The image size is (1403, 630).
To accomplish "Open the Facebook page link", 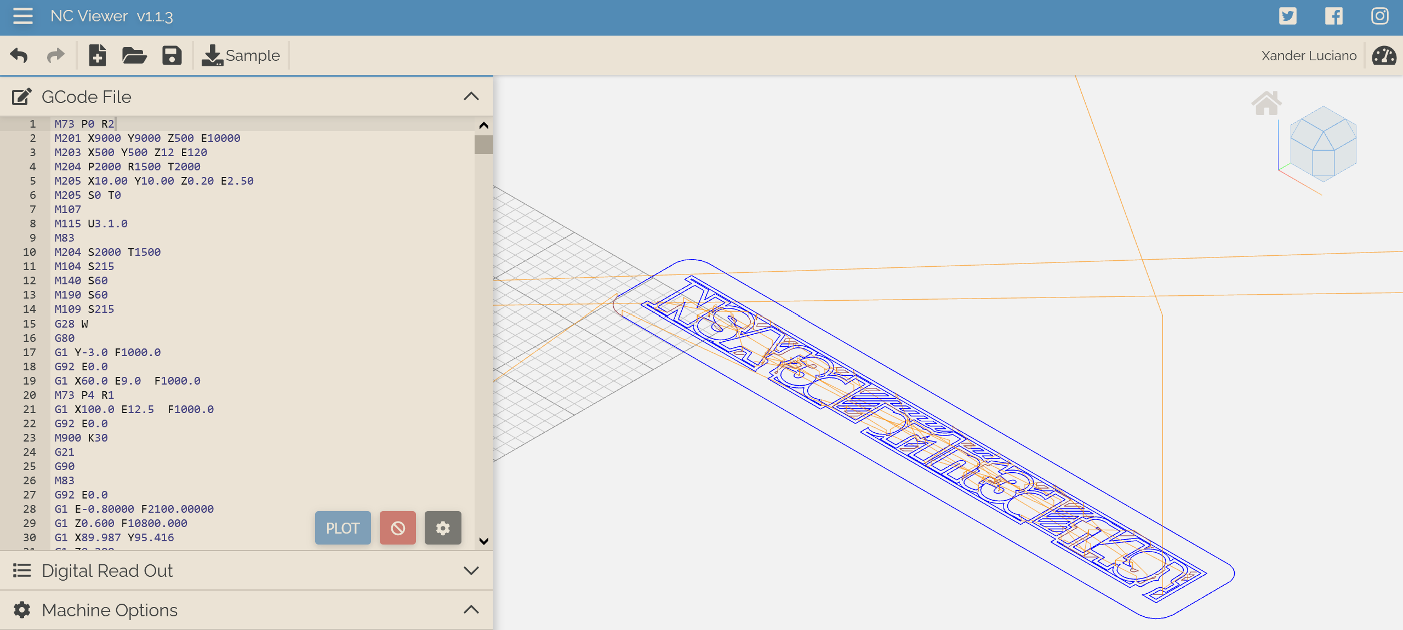I will click(1333, 16).
